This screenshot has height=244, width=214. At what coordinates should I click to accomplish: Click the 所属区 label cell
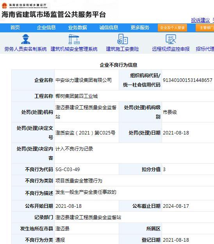(x=141, y=228)
